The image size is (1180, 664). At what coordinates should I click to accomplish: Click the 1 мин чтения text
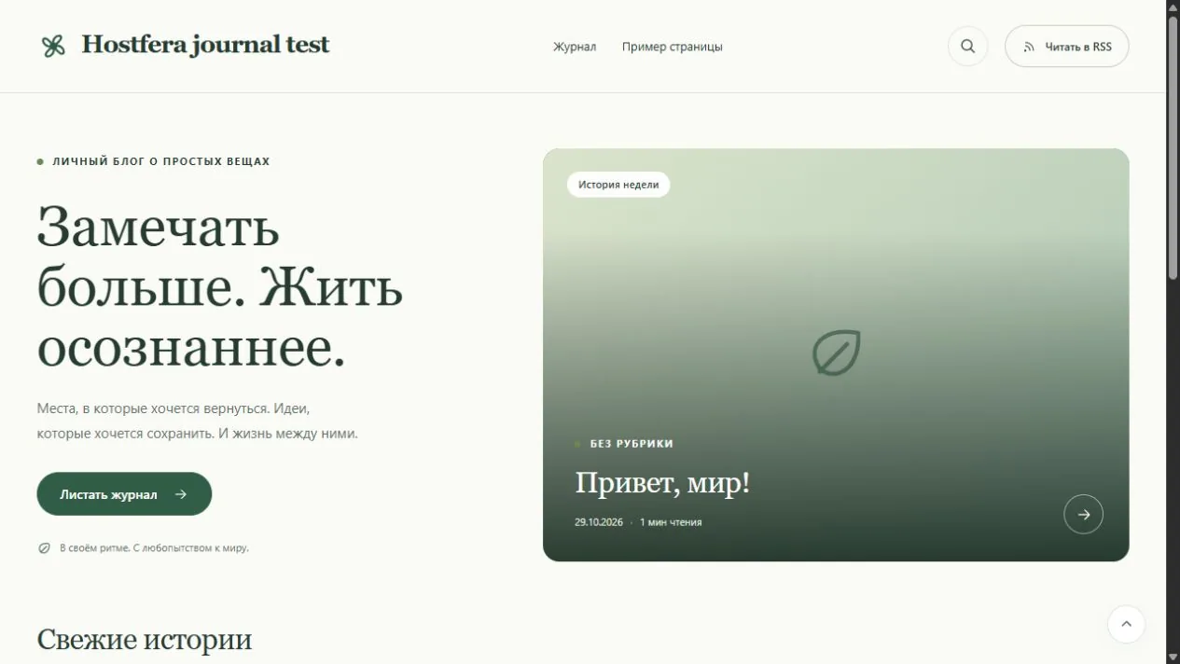coord(671,522)
